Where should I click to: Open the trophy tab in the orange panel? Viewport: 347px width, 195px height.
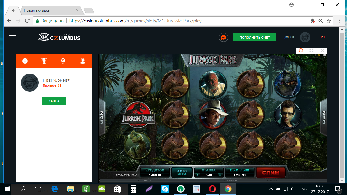coord(44,61)
